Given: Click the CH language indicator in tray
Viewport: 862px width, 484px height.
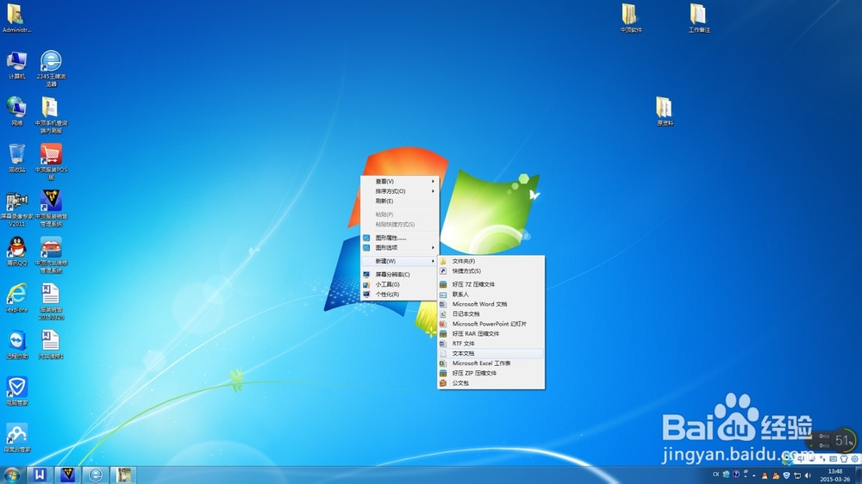Looking at the screenshot, I should click(715, 475).
